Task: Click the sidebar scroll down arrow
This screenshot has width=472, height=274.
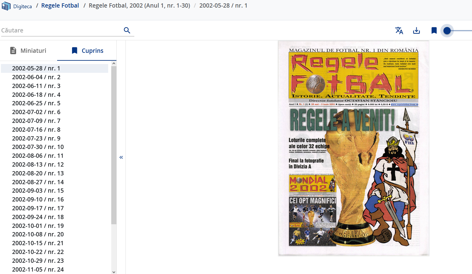Action: pos(114,272)
